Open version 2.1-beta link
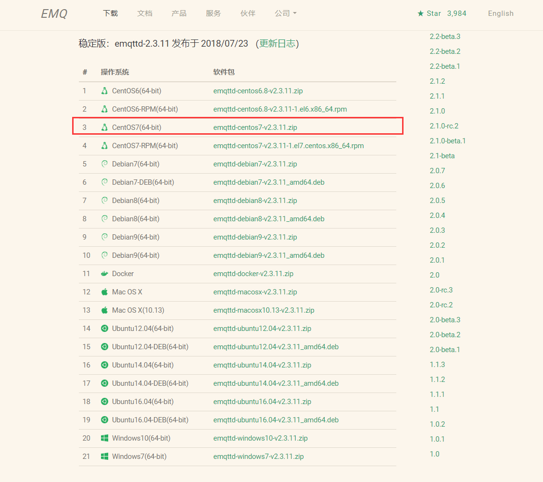Image resolution: width=543 pixels, height=482 pixels. point(442,156)
